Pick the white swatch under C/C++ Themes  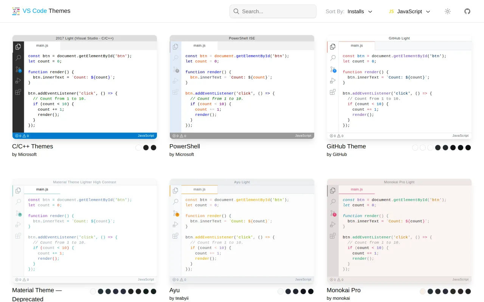point(138,148)
